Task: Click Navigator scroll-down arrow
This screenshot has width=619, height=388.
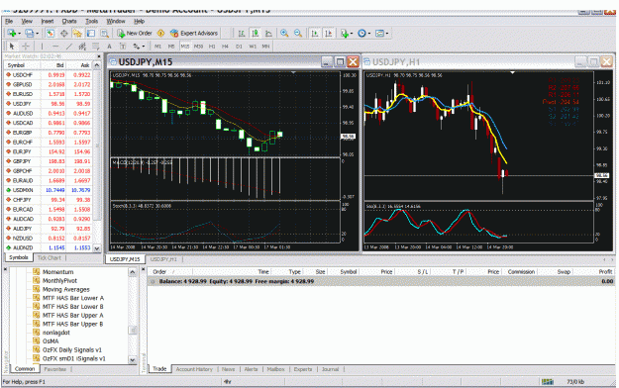Action: click(x=133, y=359)
